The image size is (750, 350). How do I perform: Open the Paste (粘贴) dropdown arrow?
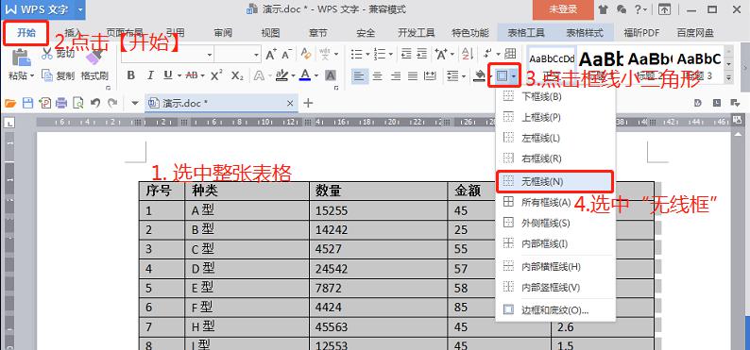click(x=32, y=75)
